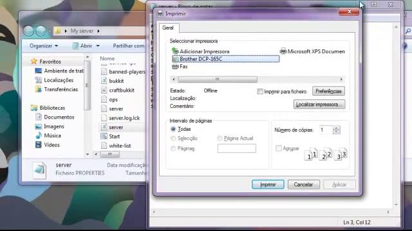Click the Cancelar button
Viewport: 412px width, 231px height.
(303, 184)
